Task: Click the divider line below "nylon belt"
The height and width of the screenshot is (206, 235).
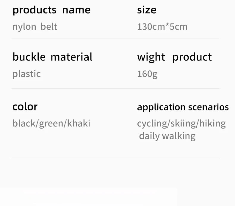Action: tap(115, 39)
